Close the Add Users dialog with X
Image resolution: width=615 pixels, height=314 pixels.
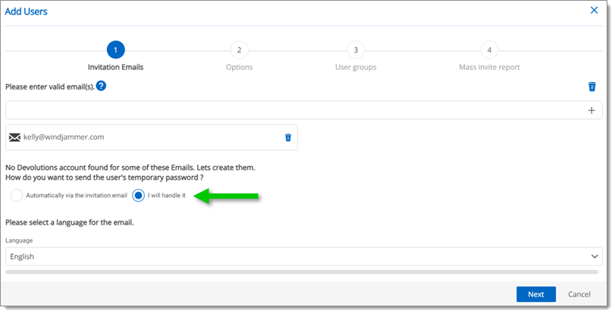tap(595, 11)
